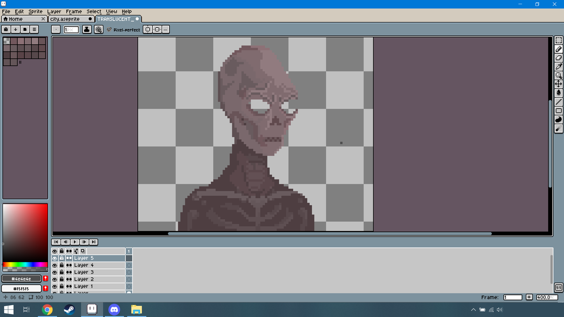The image size is (564, 317).
Task: Select the Eyedropper tool
Action: click(558, 67)
